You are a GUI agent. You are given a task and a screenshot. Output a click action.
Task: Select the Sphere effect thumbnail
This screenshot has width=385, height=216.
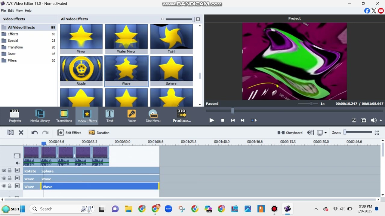(171, 71)
